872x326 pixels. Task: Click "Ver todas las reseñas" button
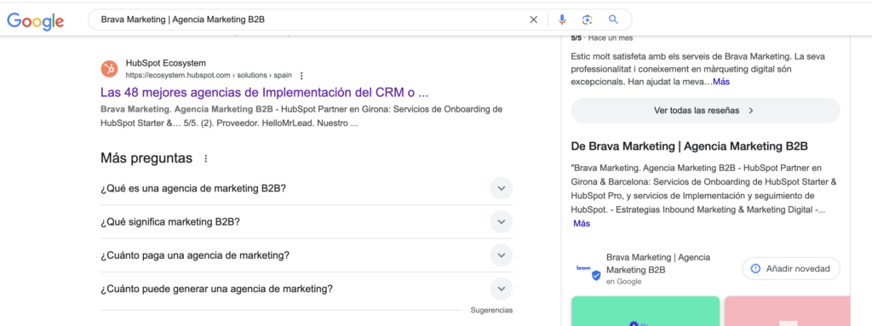click(x=705, y=110)
